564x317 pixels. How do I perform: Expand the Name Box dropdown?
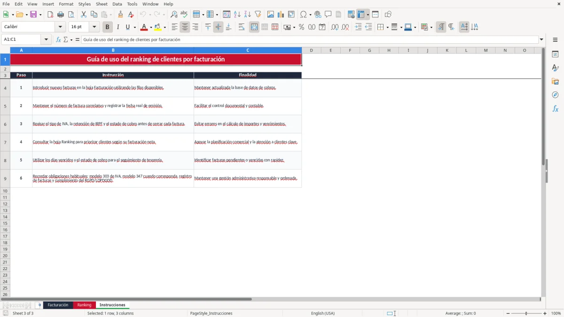[x=46, y=40]
